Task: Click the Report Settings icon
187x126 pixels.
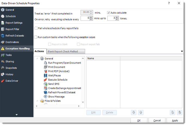Action: tap(3, 23)
